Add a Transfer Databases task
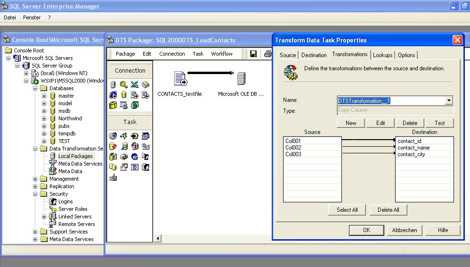Viewport: 470px width, 267px height. [x=113, y=167]
